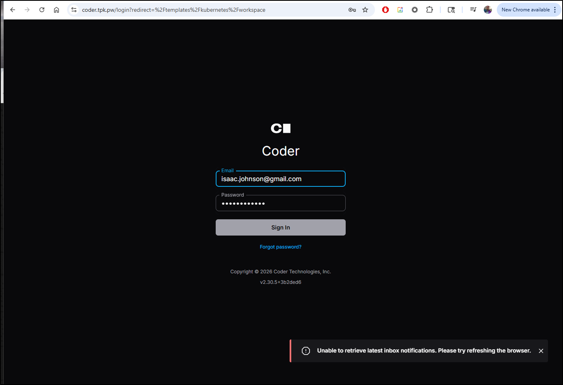Open the AdBlock extension icon
The image size is (563, 385).
(x=385, y=9)
